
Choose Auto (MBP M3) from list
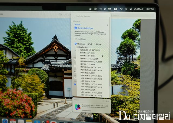click(90, 50)
